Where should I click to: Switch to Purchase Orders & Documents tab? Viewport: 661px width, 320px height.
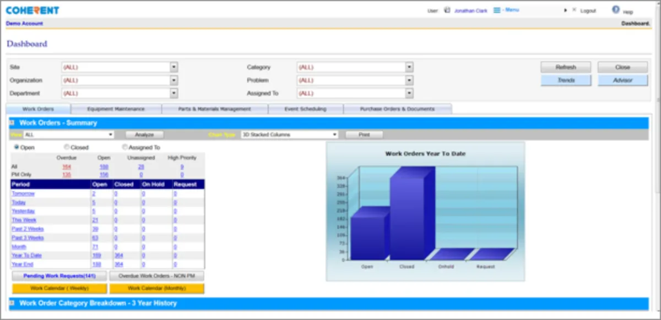[398, 109]
